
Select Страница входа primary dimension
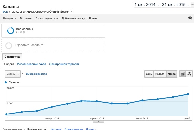point(74,129)
